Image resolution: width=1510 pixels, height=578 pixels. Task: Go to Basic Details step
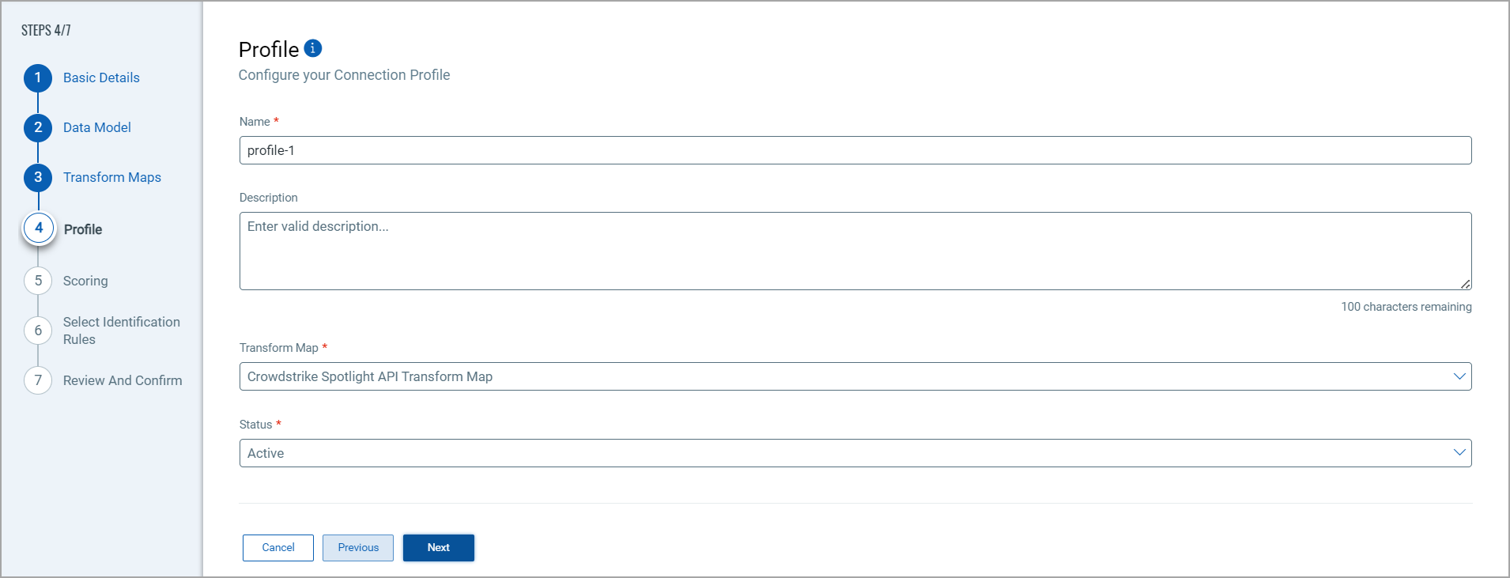[x=101, y=77]
